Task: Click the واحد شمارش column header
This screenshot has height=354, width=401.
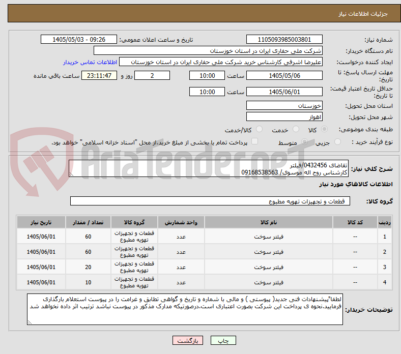Action: click(x=181, y=222)
